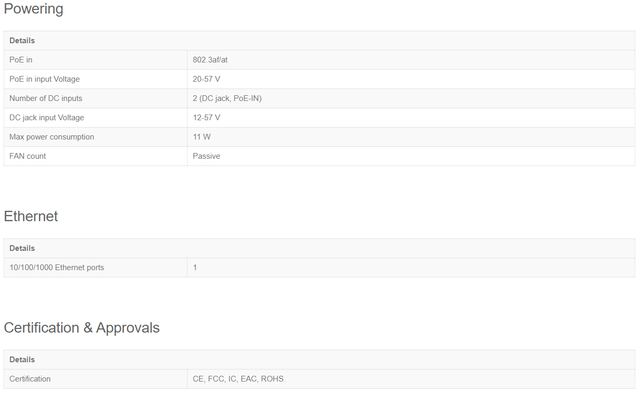This screenshot has height=394, width=642.
Task: Click the 2 (DC jack, PoE-IN) value
Action: coord(227,98)
